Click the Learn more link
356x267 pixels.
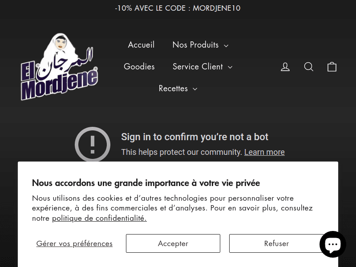(x=264, y=152)
